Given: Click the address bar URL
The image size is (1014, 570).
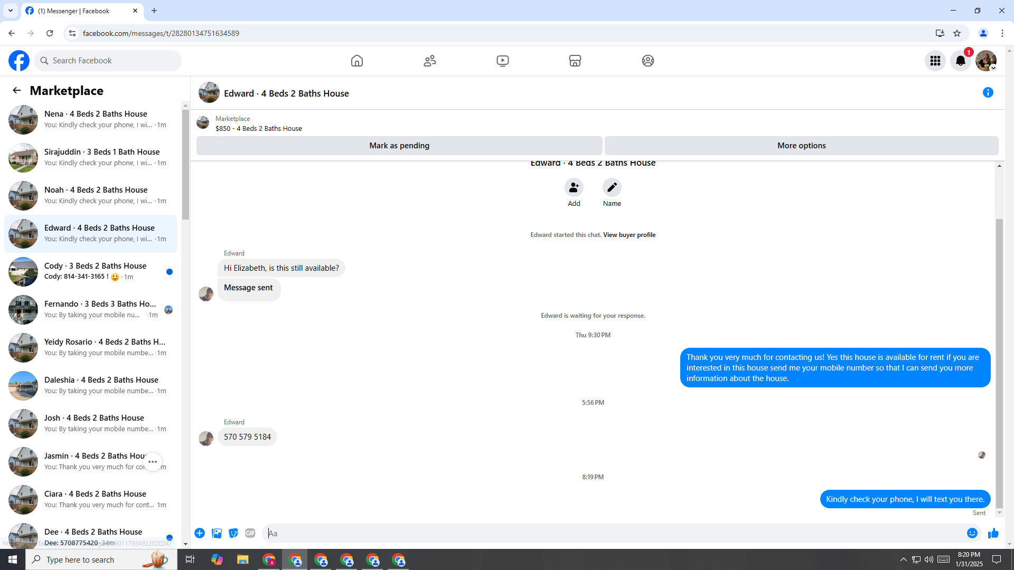Looking at the screenshot, I should 161,33.
